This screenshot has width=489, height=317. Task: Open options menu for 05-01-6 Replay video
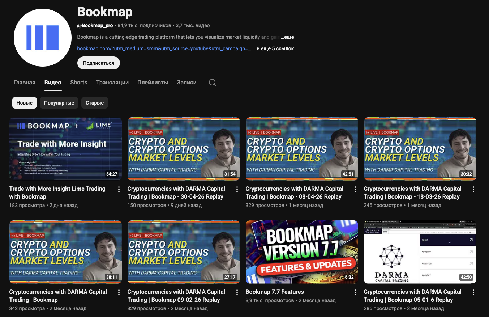[473, 292]
